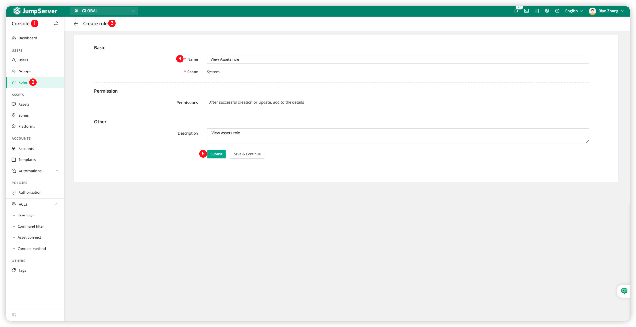This screenshot has height=327, width=636.
Task: Open Command filter ACL page
Action: click(x=35, y=226)
